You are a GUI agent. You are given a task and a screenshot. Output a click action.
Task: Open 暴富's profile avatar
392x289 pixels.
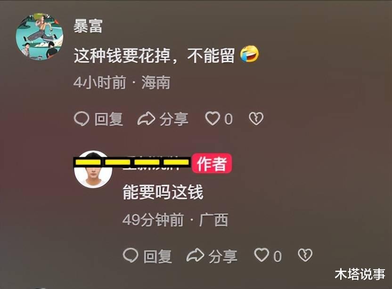[40, 37]
